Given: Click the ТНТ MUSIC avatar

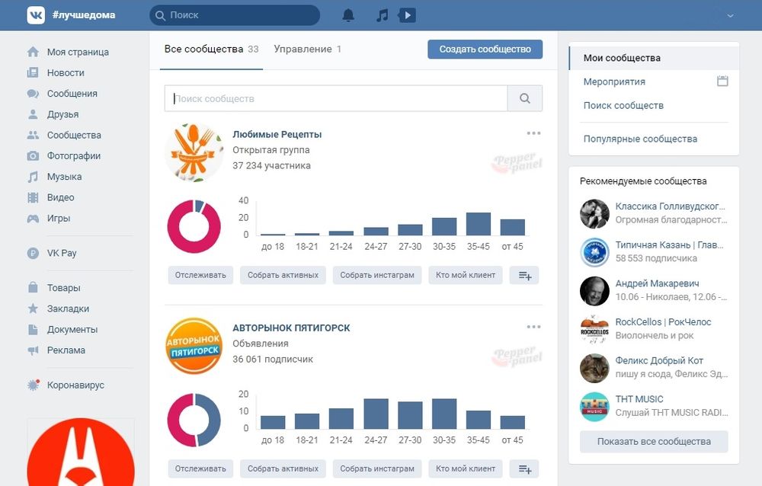Looking at the screenshot, I should 594,406.
